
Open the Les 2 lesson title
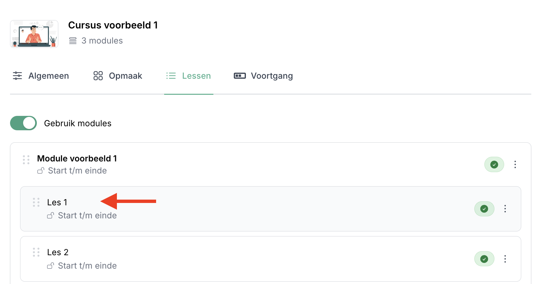click(x=58, y=253)
